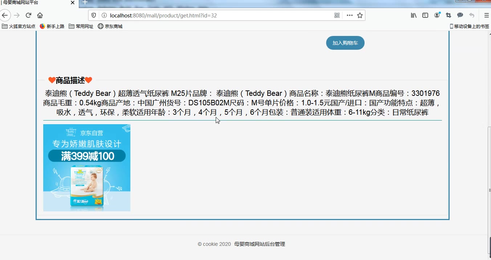Click the QR code icon in address bar

pyautogui.click(x=337, y=15)
